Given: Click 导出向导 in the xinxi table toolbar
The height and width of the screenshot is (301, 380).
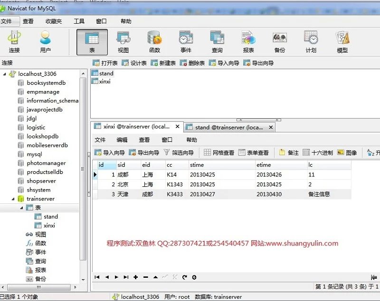Looking at the screenshot, I should point(144,153).
